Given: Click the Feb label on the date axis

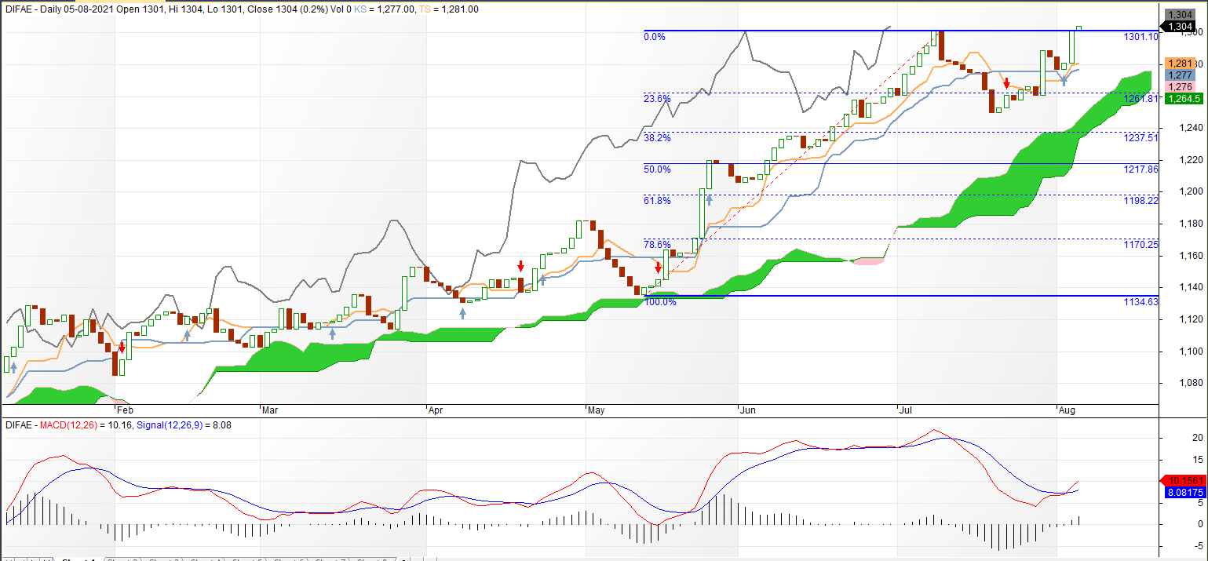Looking at the screenshot, I should 125,410.
